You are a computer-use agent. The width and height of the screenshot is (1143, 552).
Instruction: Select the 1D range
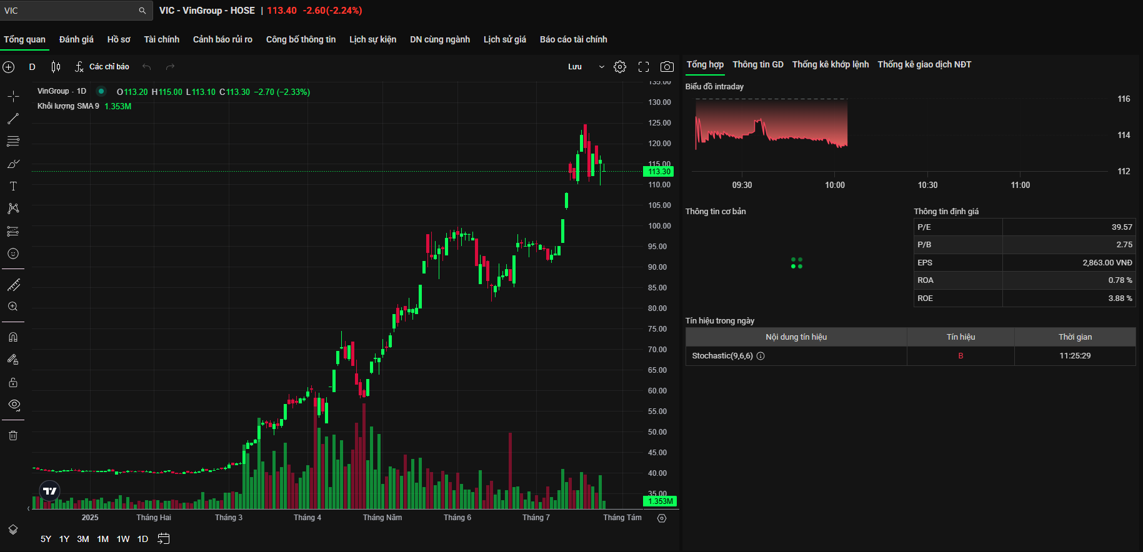142,539
